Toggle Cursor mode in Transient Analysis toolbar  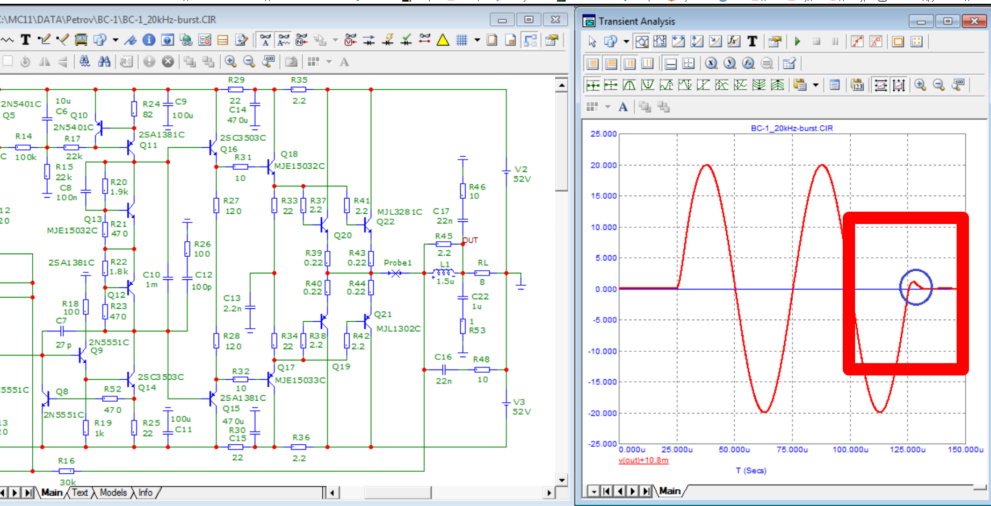click(660, 41)
